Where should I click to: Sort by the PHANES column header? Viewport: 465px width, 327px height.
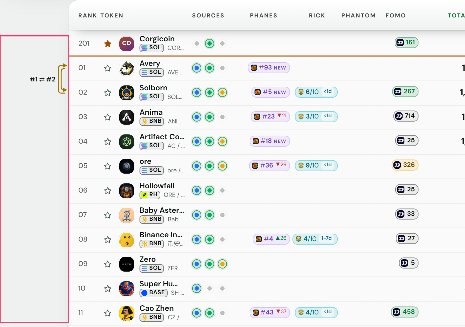[263, 16]
